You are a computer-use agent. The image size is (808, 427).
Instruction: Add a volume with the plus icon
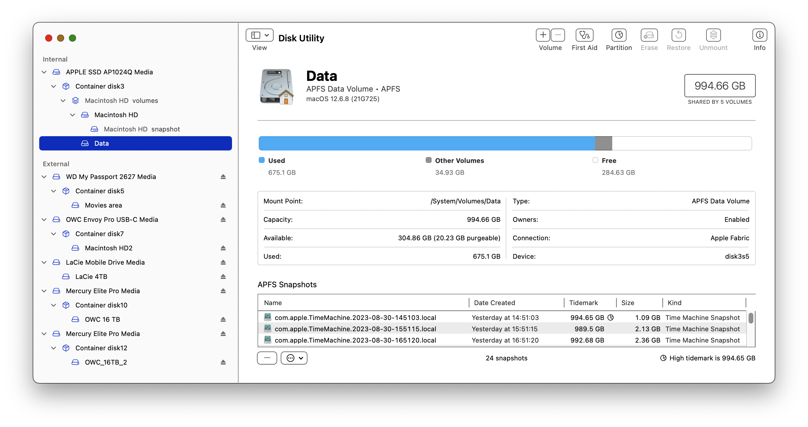(543, 35)
